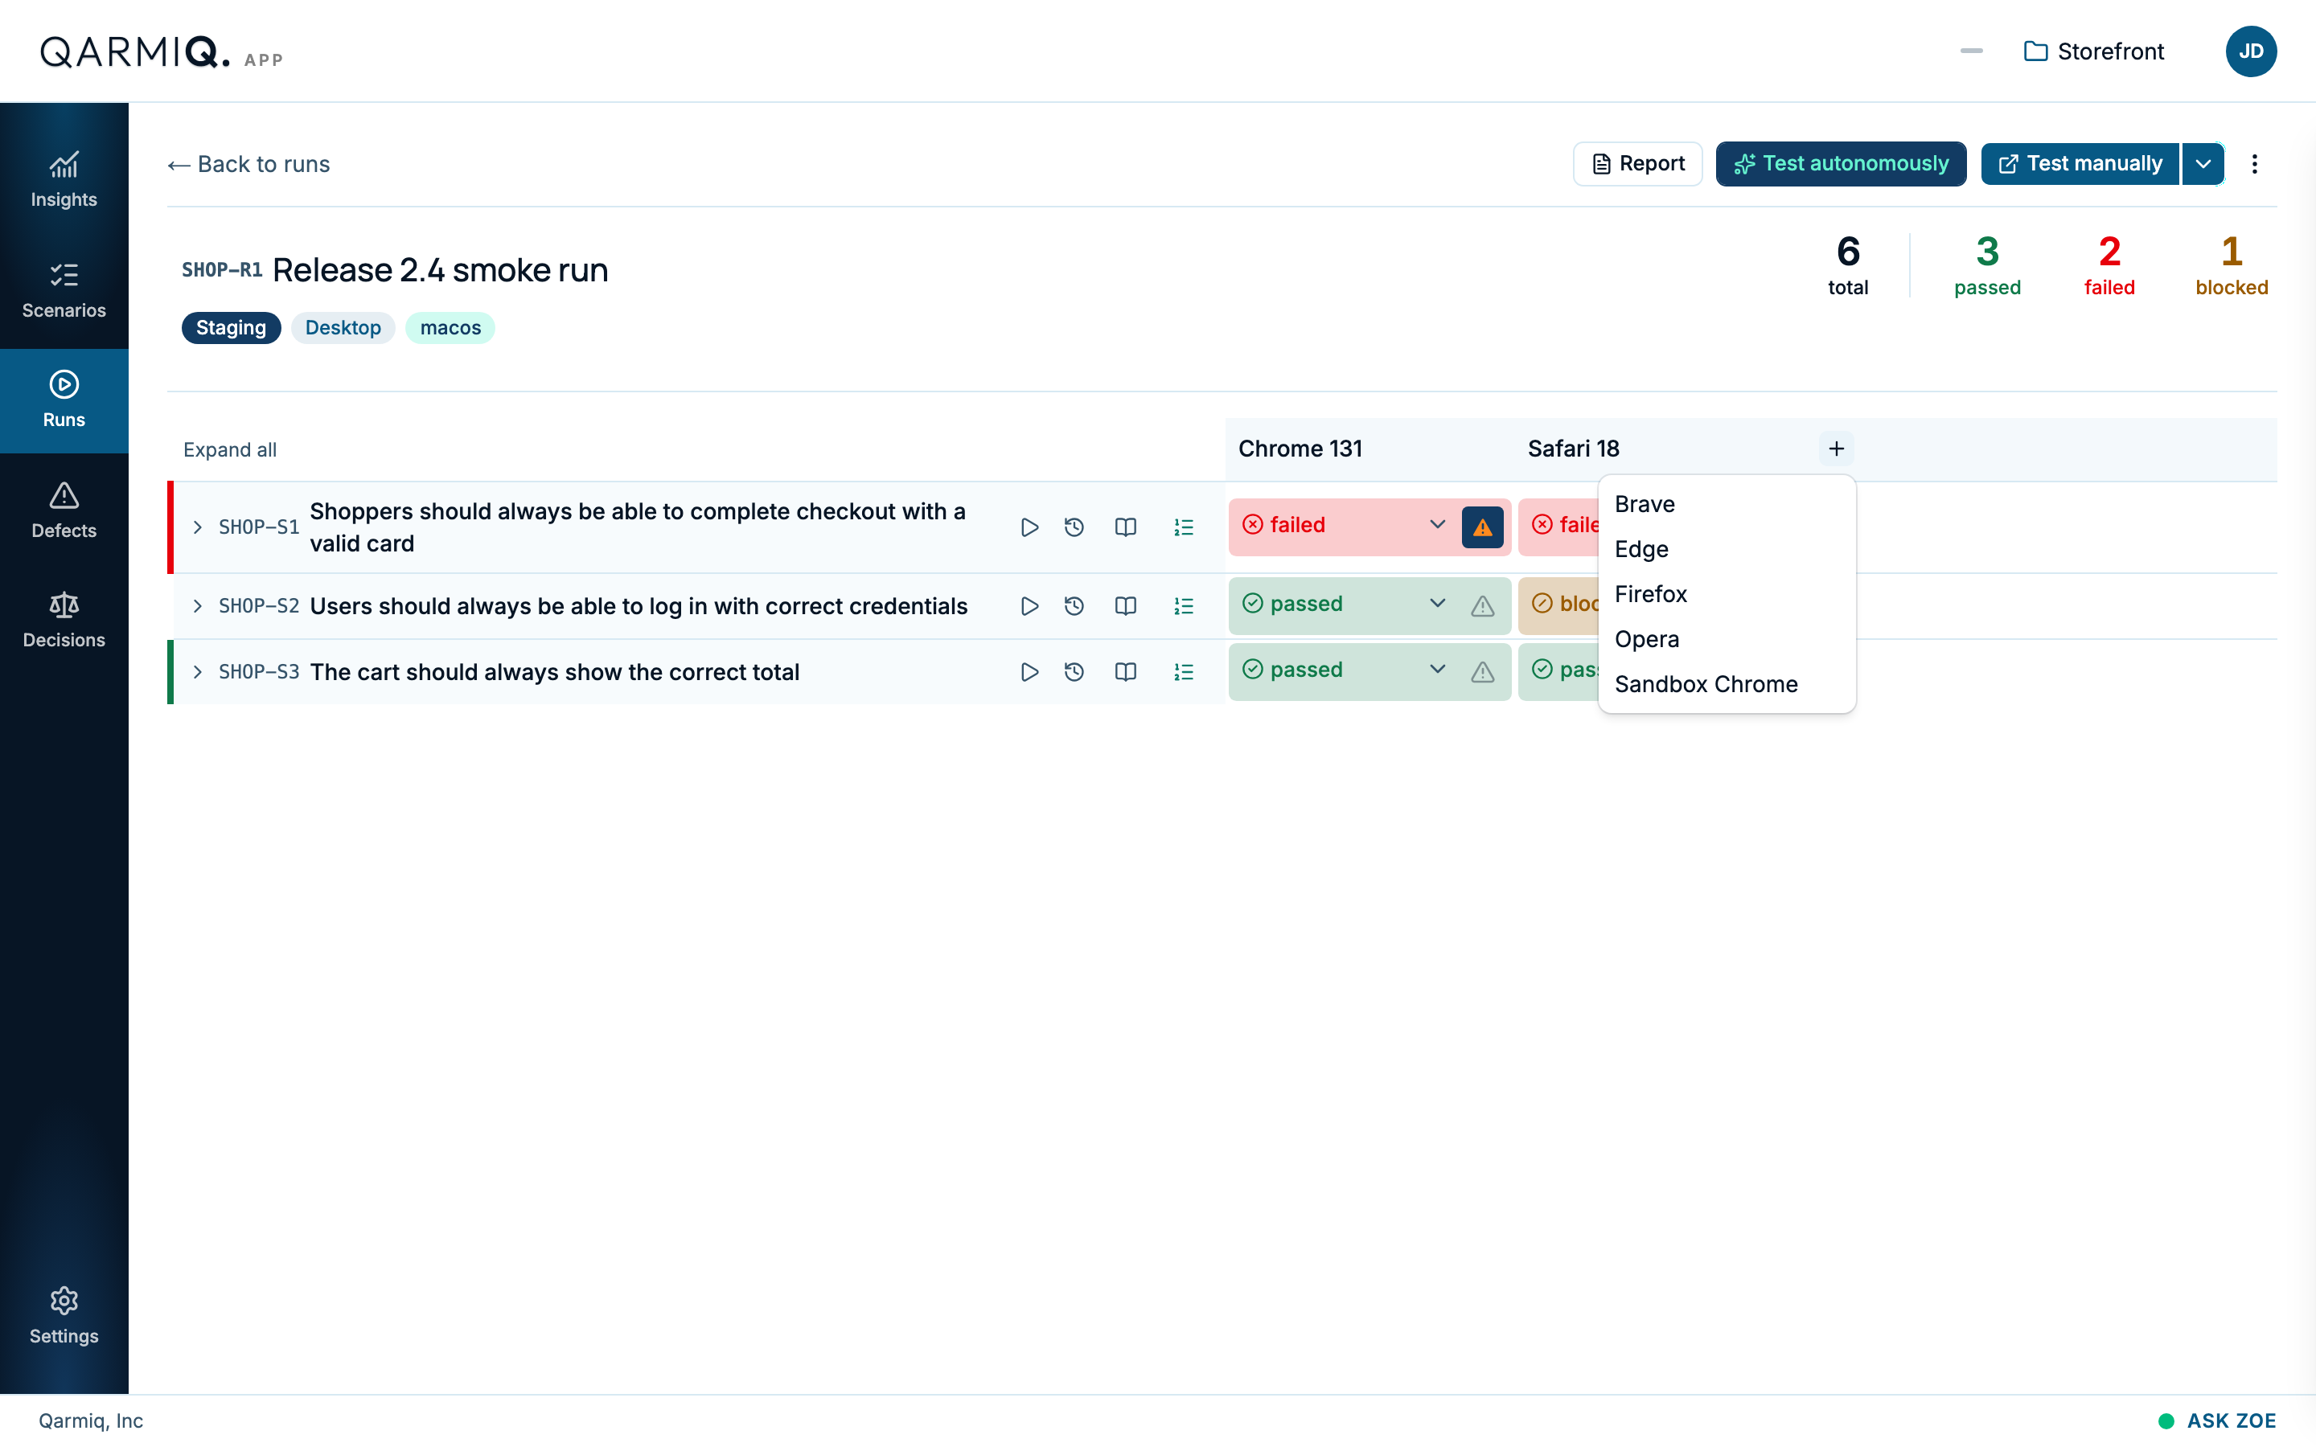Open the JD user avatar menu
This screenshot has width=2316, height=1447.
pyautogui.click(x=2251, y=51)
